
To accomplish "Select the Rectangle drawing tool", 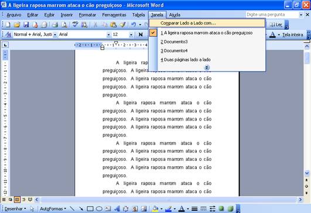I will pyautogui.click(x=90, y=209).
